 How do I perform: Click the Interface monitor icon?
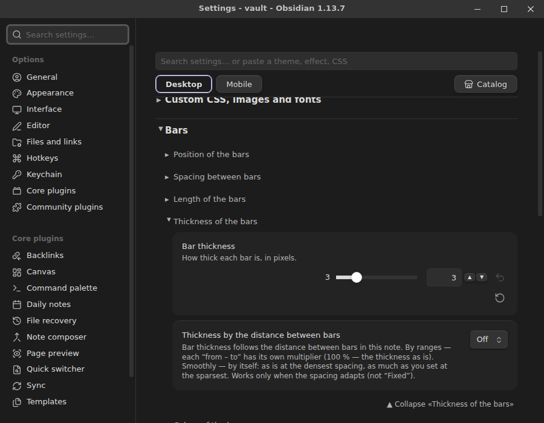pyautogui.click(x=17, y=109)
